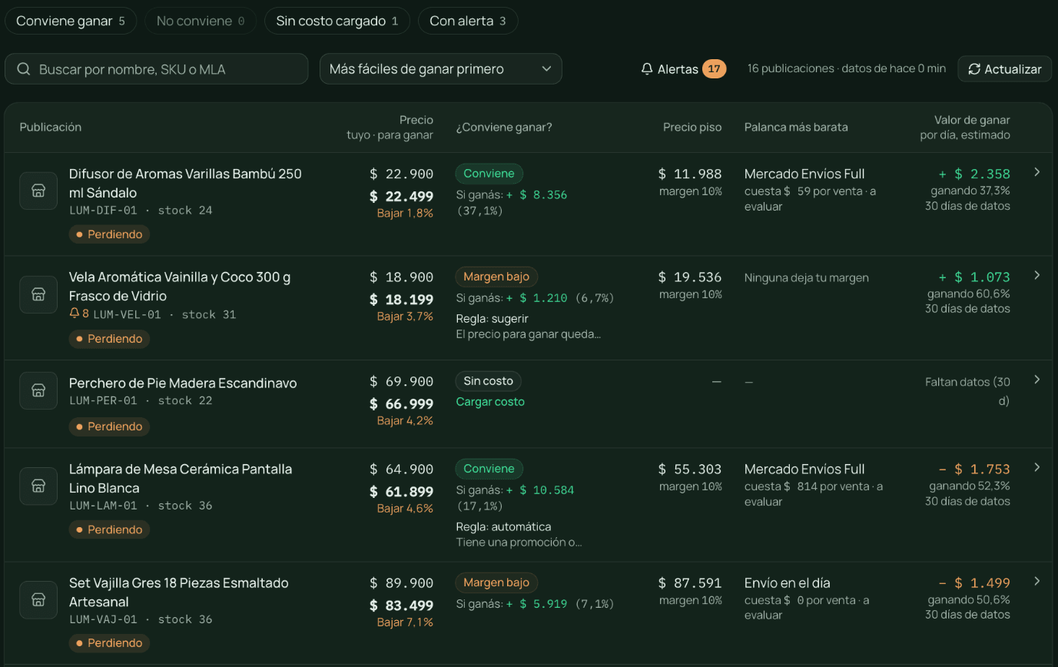
Task: Click bell alert count on Vela Aromática
Action: tap(79, 314)
